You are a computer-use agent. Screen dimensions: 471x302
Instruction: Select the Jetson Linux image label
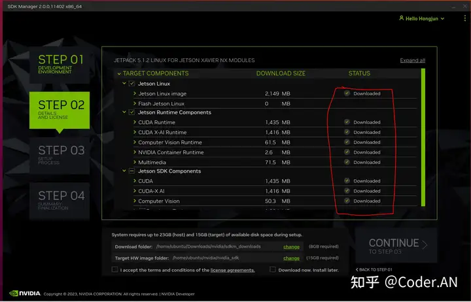point(162,93)
